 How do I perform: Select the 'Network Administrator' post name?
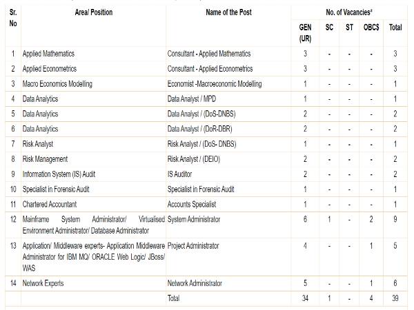click(195, 283)
